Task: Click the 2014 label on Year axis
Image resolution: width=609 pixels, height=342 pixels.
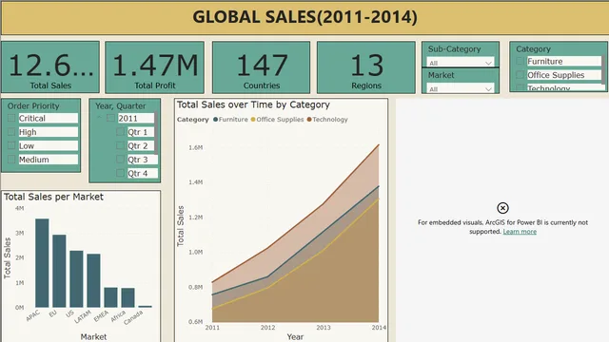Action: [x=379, y=328]
